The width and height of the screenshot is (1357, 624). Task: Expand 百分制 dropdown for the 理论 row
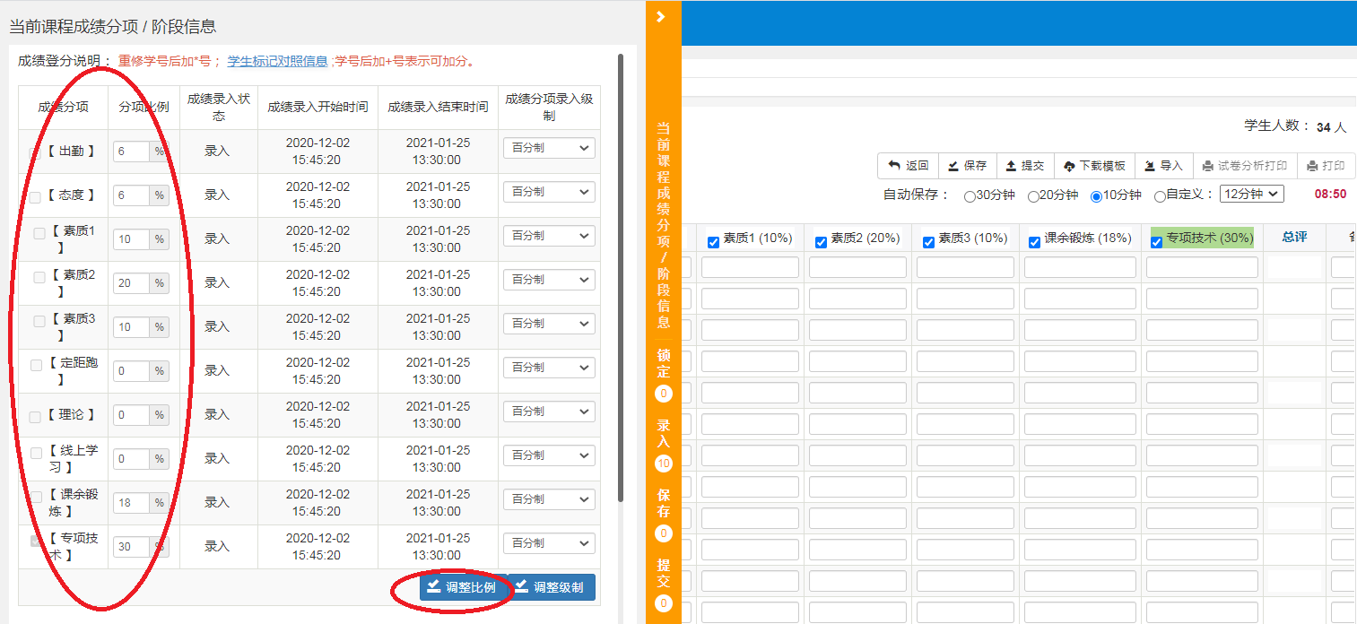(x=549, y=412)
